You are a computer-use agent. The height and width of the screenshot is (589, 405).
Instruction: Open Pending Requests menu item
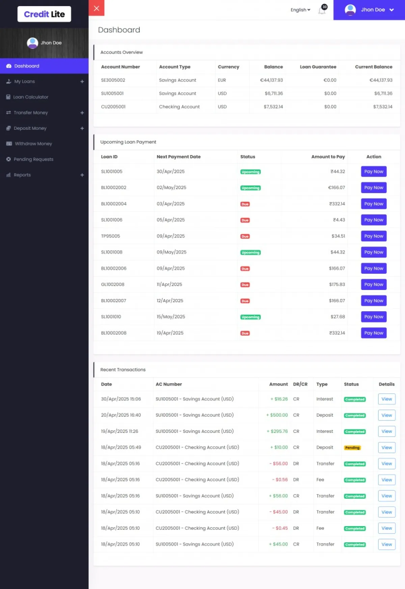[x=44, y=159]
